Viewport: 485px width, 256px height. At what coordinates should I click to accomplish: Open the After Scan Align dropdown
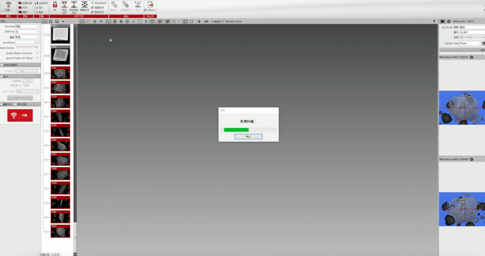click(27, 91)
